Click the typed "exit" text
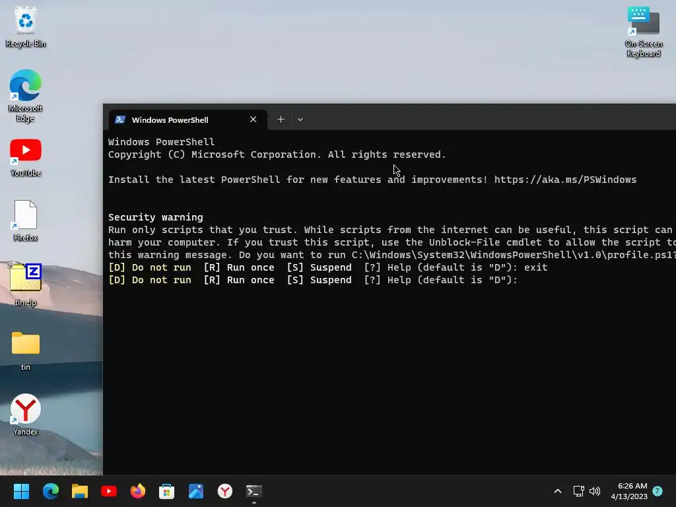The height and width of the screenshot is (507, 676). pyautogui.click(x=536, y=267)
